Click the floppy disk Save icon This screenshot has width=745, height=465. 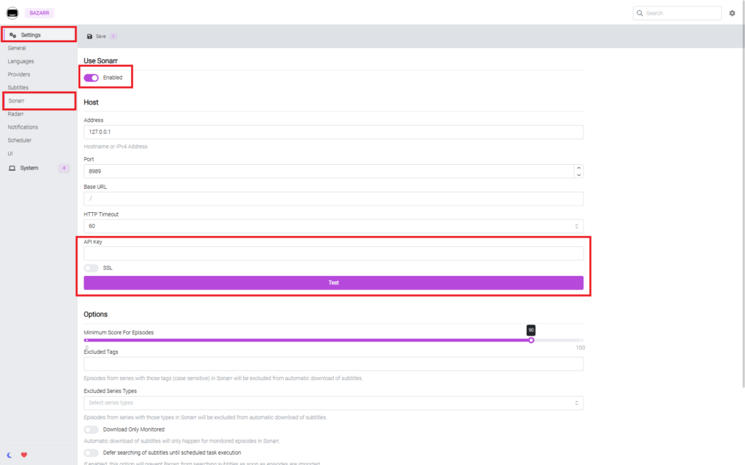click(x=89, y=36)
